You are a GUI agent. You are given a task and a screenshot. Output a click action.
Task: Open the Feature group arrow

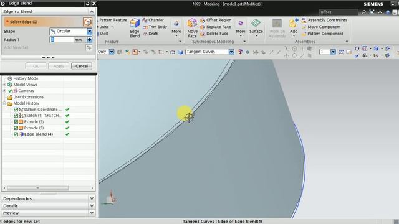click(x=180, y=42)
